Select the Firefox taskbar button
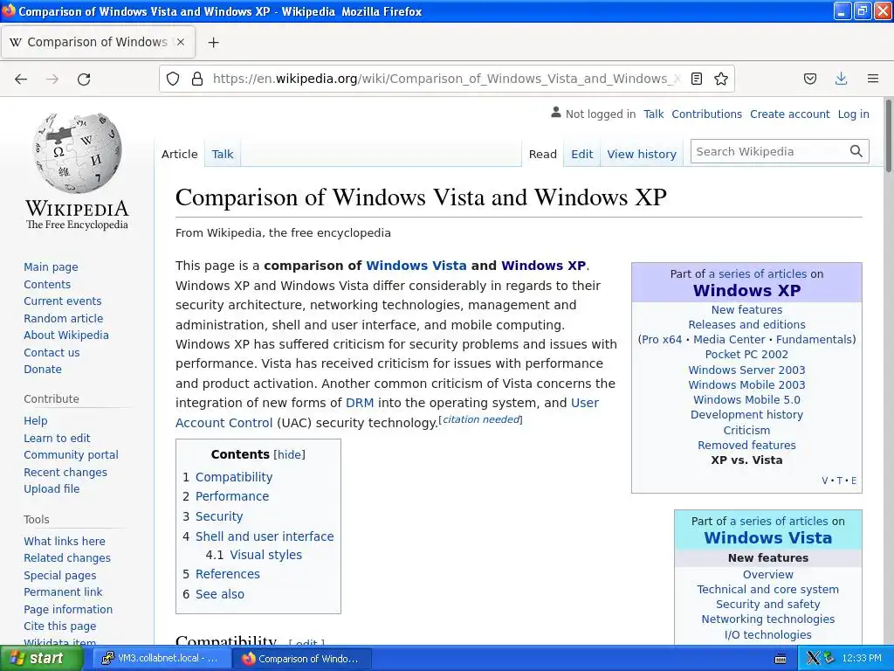This screenshot has height=671, width=894. (302, 659)
